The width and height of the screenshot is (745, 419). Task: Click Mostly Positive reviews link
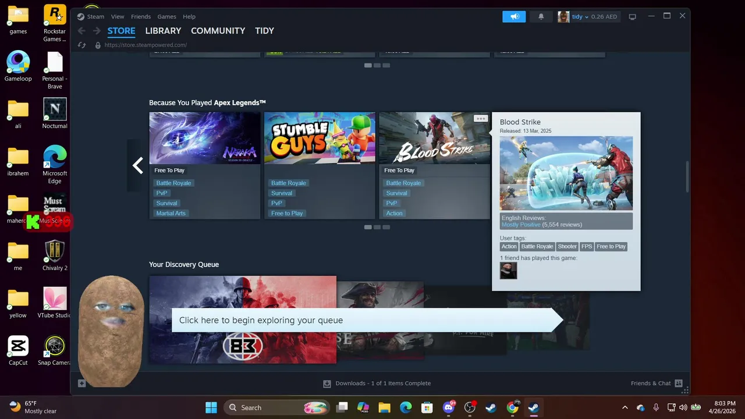521,225
